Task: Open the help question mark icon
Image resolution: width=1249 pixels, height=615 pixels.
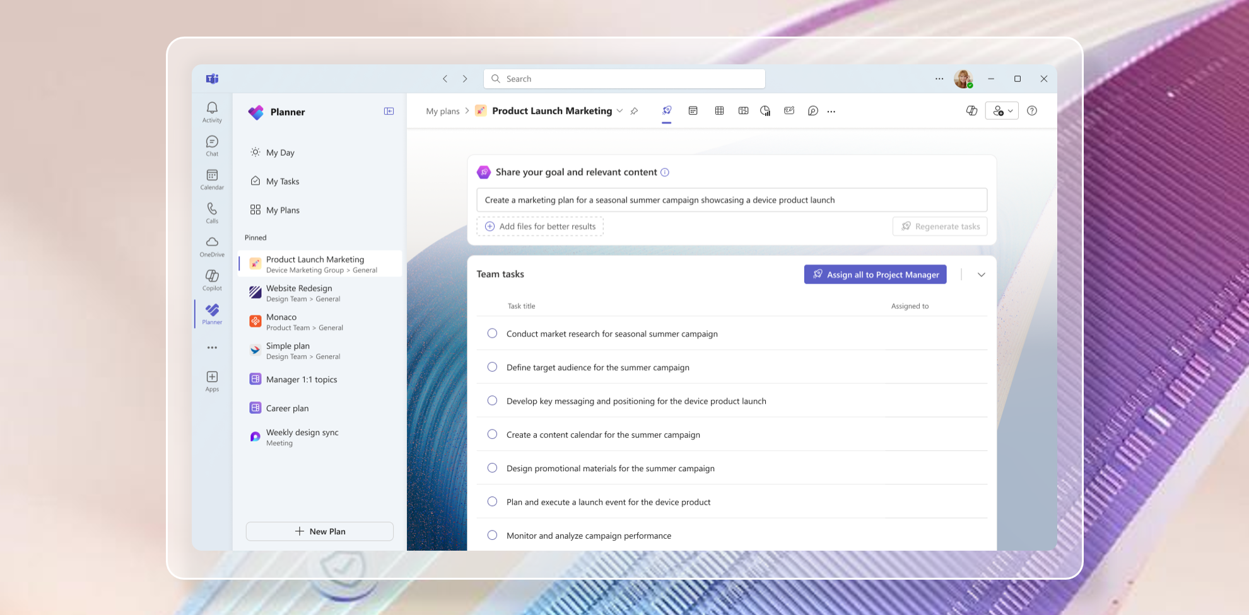Action: 1032,111
